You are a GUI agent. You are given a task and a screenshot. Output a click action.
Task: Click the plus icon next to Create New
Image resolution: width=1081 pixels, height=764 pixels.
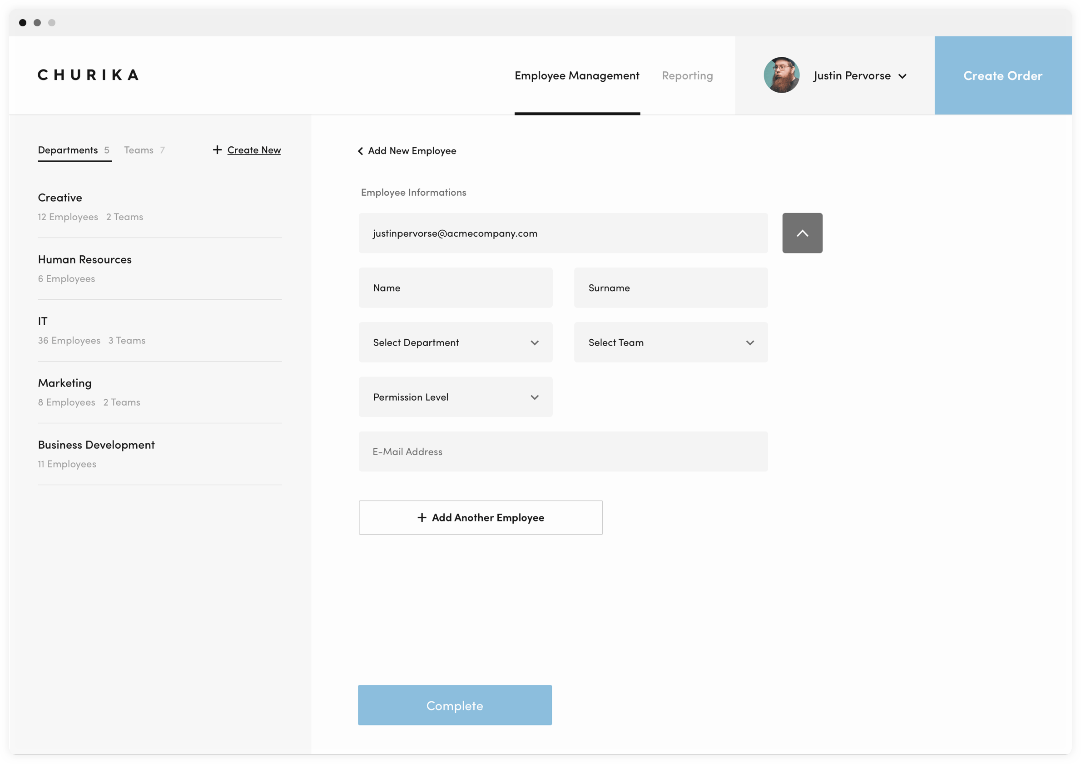pyautogui.click(x=217, y=150)
